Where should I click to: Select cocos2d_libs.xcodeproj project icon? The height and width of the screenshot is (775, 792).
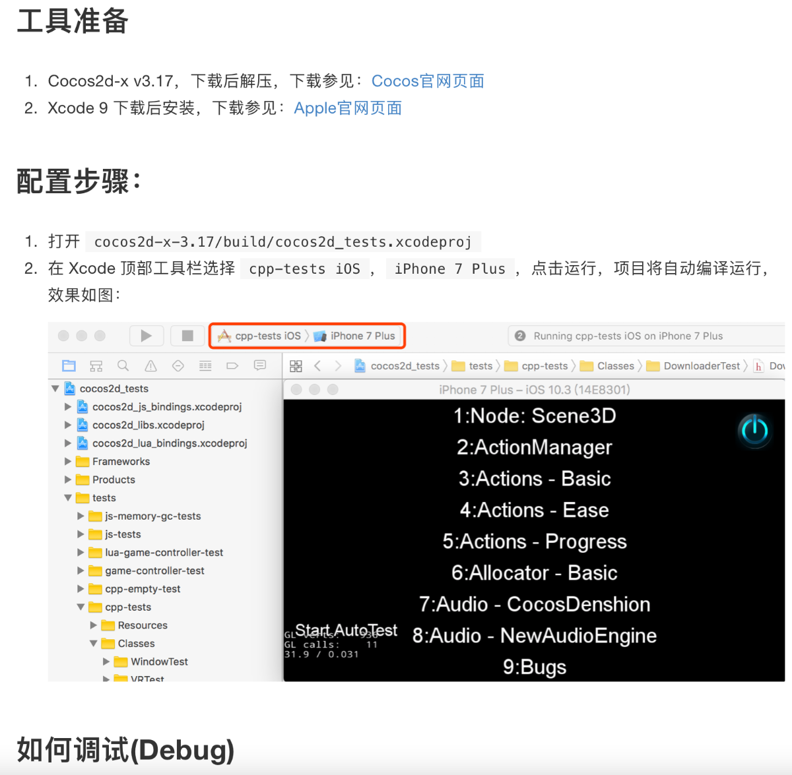(x=82, y=425)
